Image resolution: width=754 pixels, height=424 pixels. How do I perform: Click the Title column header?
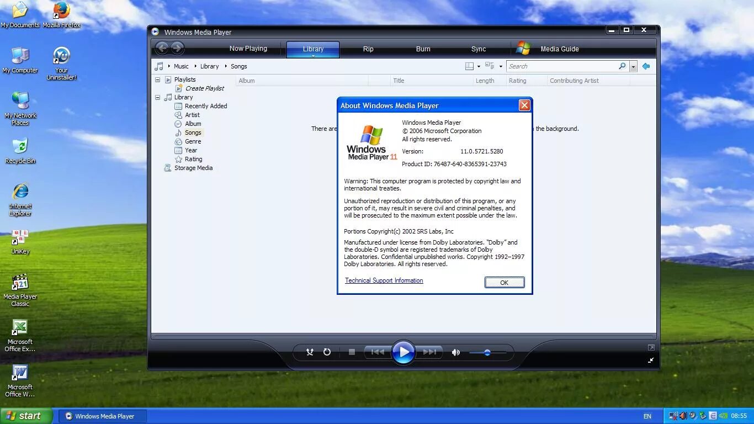tap(432, 81)
